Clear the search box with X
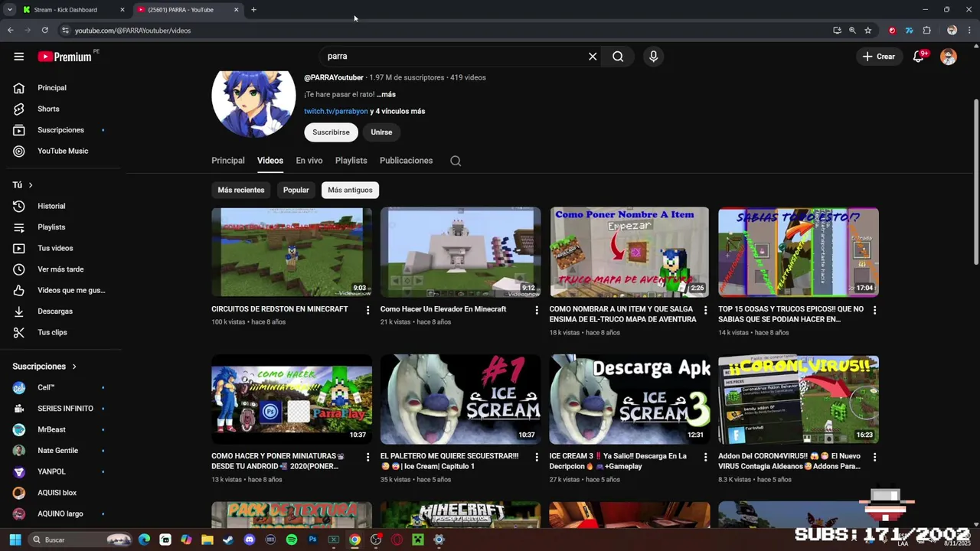This screenshot has width=980, height=551. click(593, 57)
